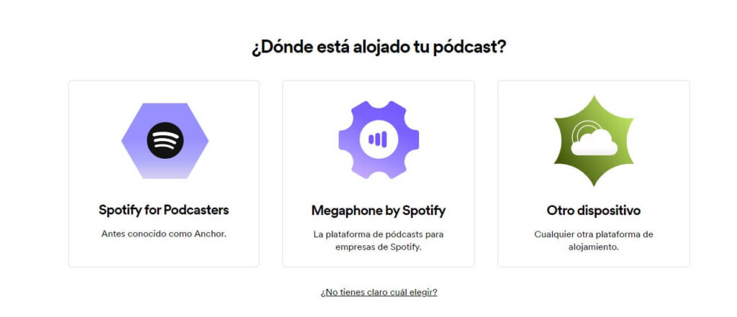Choose the Otro dispositivo hosting card
737x317 pixels.
(594, 174)
